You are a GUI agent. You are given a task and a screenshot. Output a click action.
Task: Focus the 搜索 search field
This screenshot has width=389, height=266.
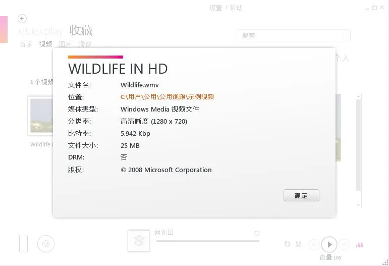click(x=294, y=35)
